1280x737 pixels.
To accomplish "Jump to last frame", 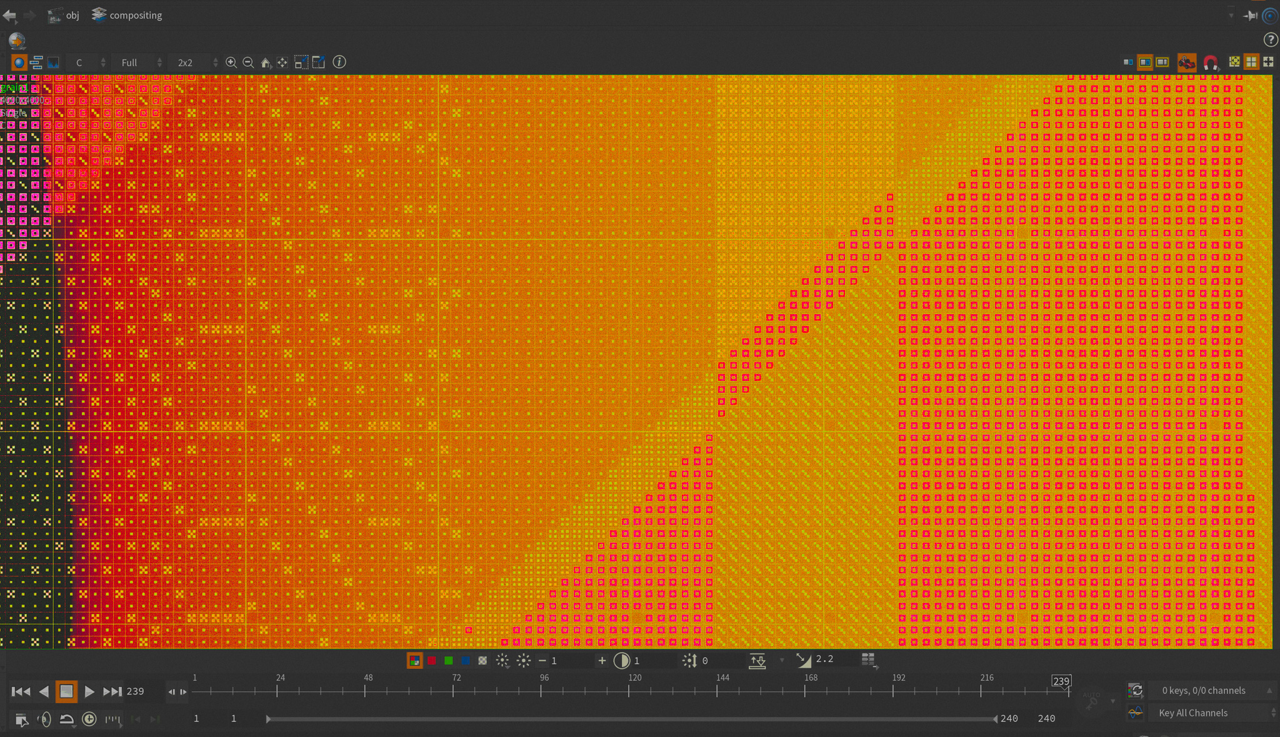I will (112, 691).
